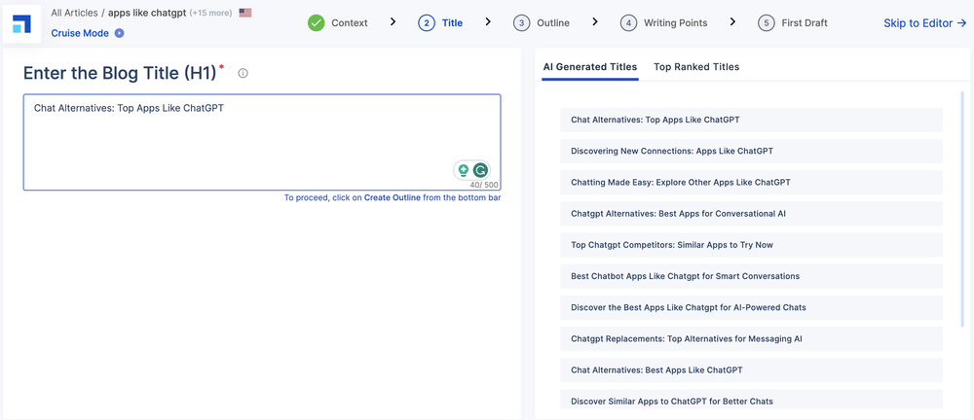Click the arrow after Title step

point(488,22)
